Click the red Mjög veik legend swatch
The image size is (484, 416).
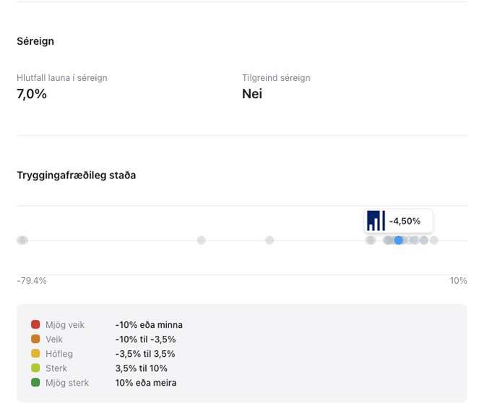pos(35,324)
